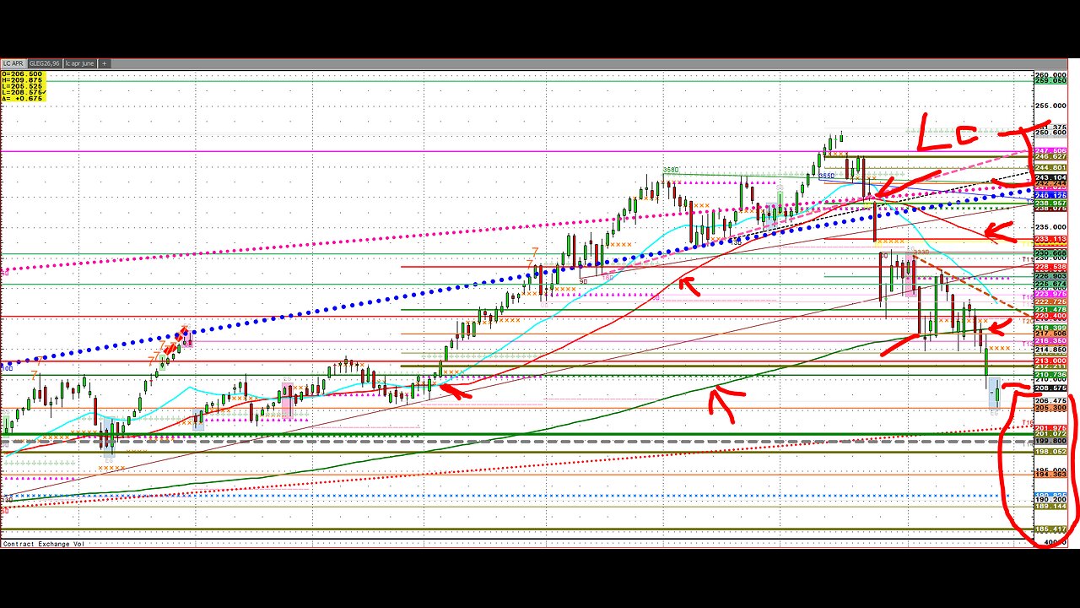Select the 243.104 black price label
Viewport: 1080px width, 608px height.
1050,177
